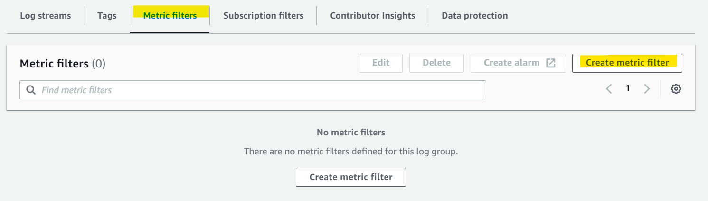The width and height of the screenshot is (708, 201).
Task: Click the external link icon on Create alarm
Action: tap(550, 63)
